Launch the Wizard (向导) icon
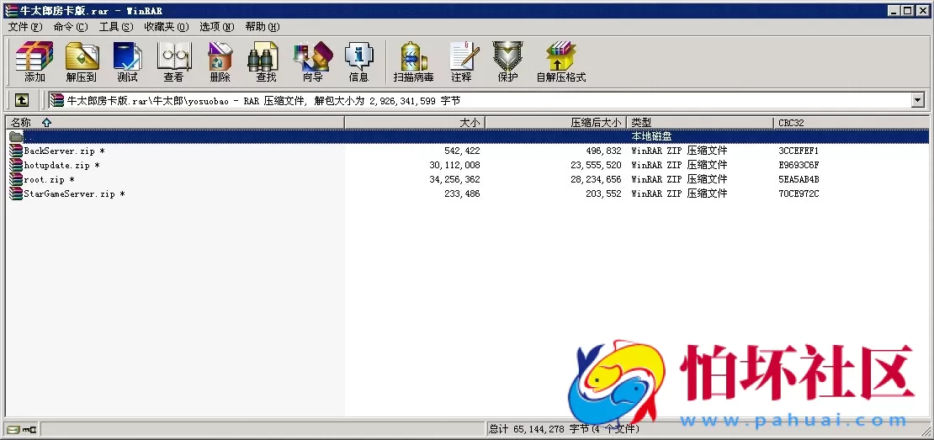This screenshot has width=934, height=440. (312, 61)
